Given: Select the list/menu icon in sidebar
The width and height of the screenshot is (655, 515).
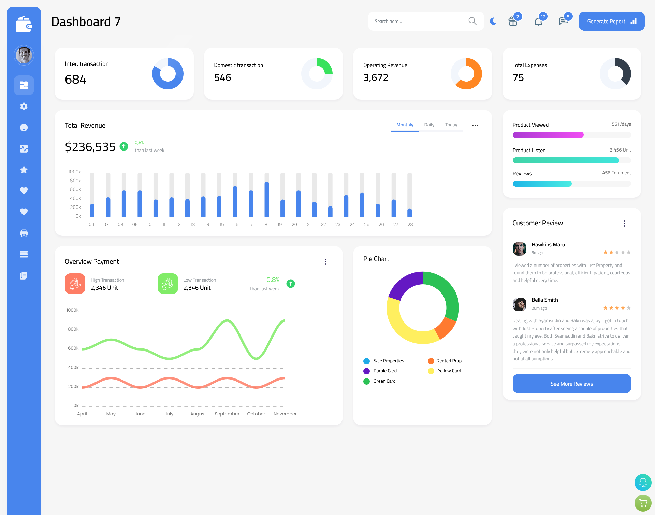Looking at the screenshot, I should [24, 254].
